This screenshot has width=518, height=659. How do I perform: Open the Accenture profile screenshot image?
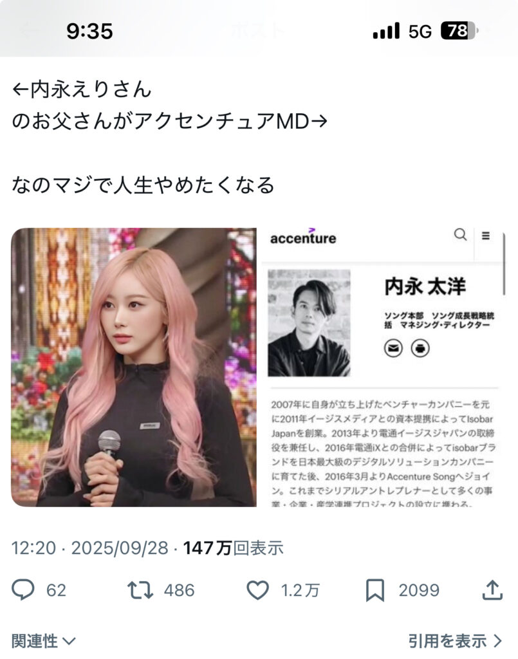tap(384, 367)
